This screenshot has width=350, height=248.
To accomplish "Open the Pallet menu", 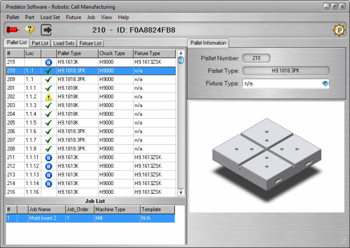I will (x=13, y=17).
